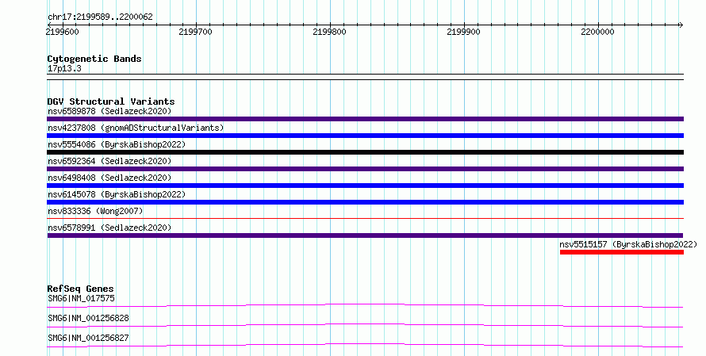The width and height of the screenshot is (706, 356).
Task: Click the 17p13.3 band label
Action: pyautogui.click(x=64, y=68)
